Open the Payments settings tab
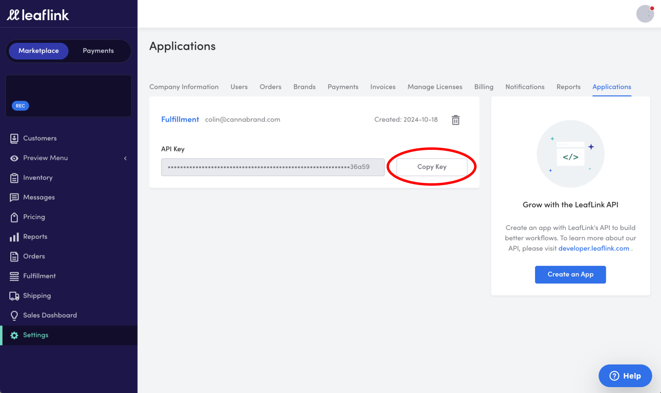Image resolution: width=661 pixels, height=393 pixels. click(x=343, y=87)
